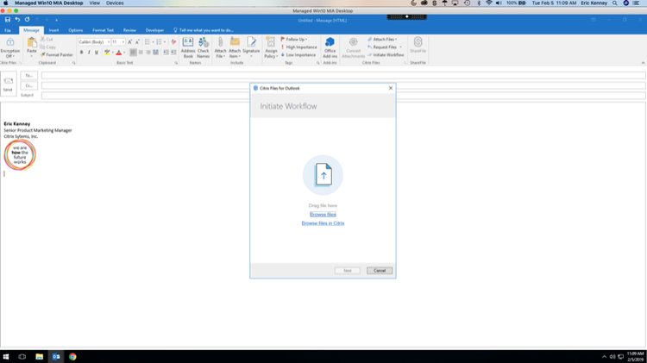The image size is (647, 363).
Task: Toggle Italic formatting
Action: pos(89,53)
